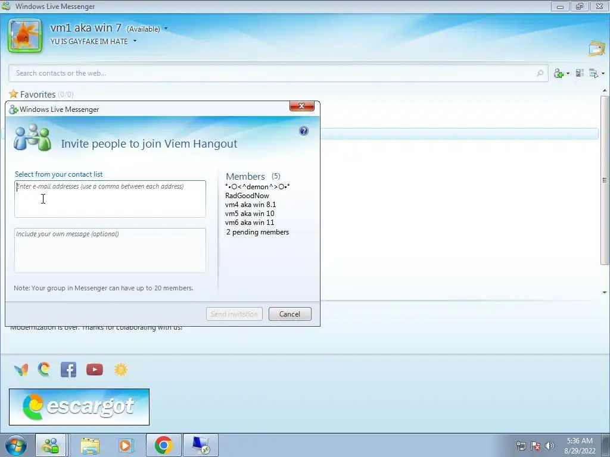610x457 pixels.
Task: Click the personal message YU IS GAYFAKE IM HATE
Action: click(x=89, y=41)
